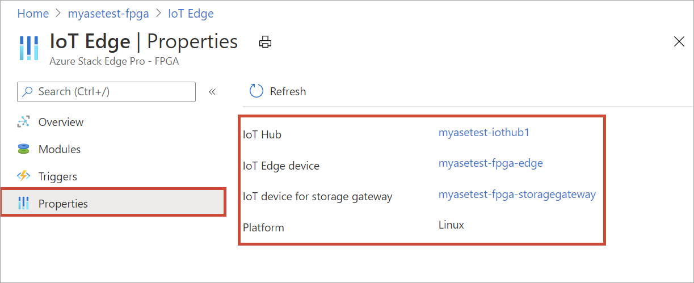Open the Overview menu item

61,122
